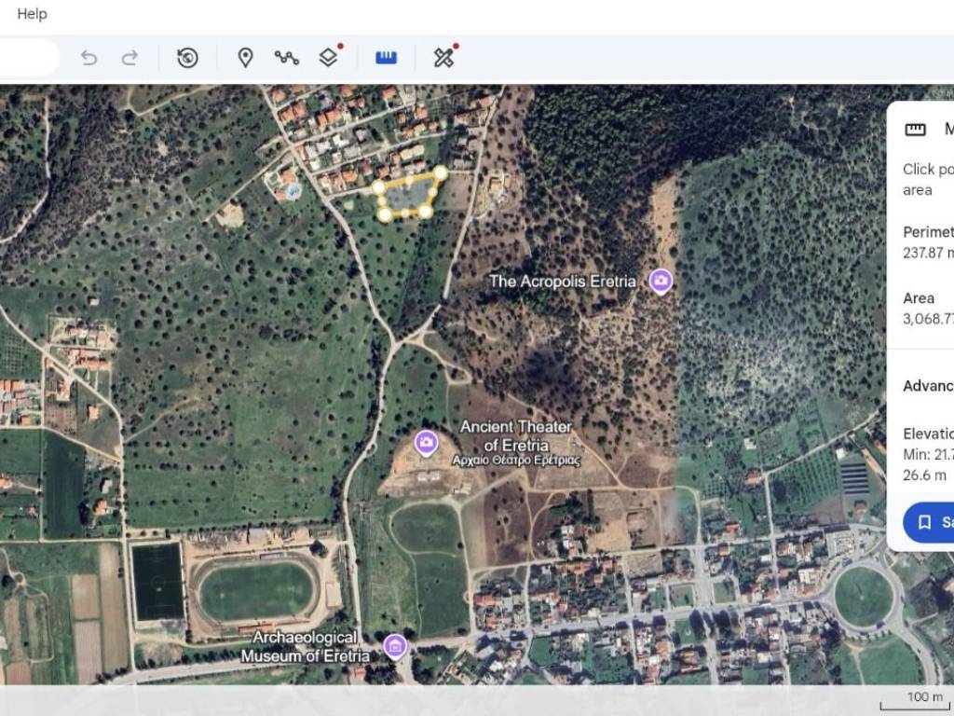Open historical imagery globe-clock icon
Screen dimensions: 954x716
tap(187, 58)
